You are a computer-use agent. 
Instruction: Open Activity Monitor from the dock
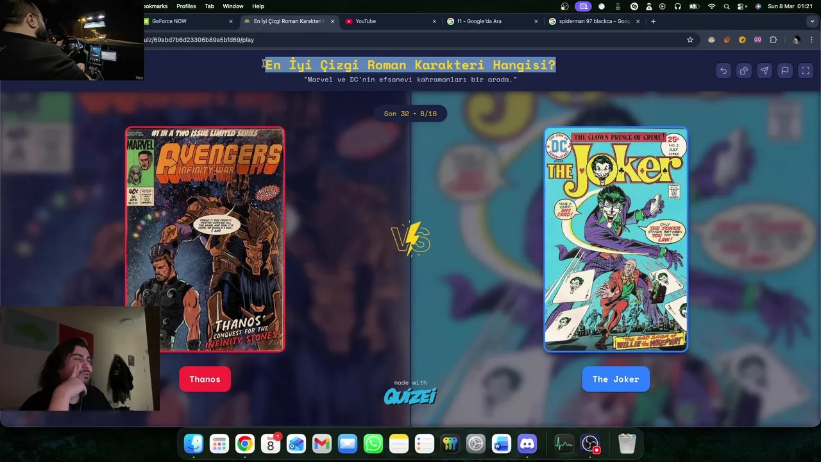pyautogui.click(x=564, y=443)
